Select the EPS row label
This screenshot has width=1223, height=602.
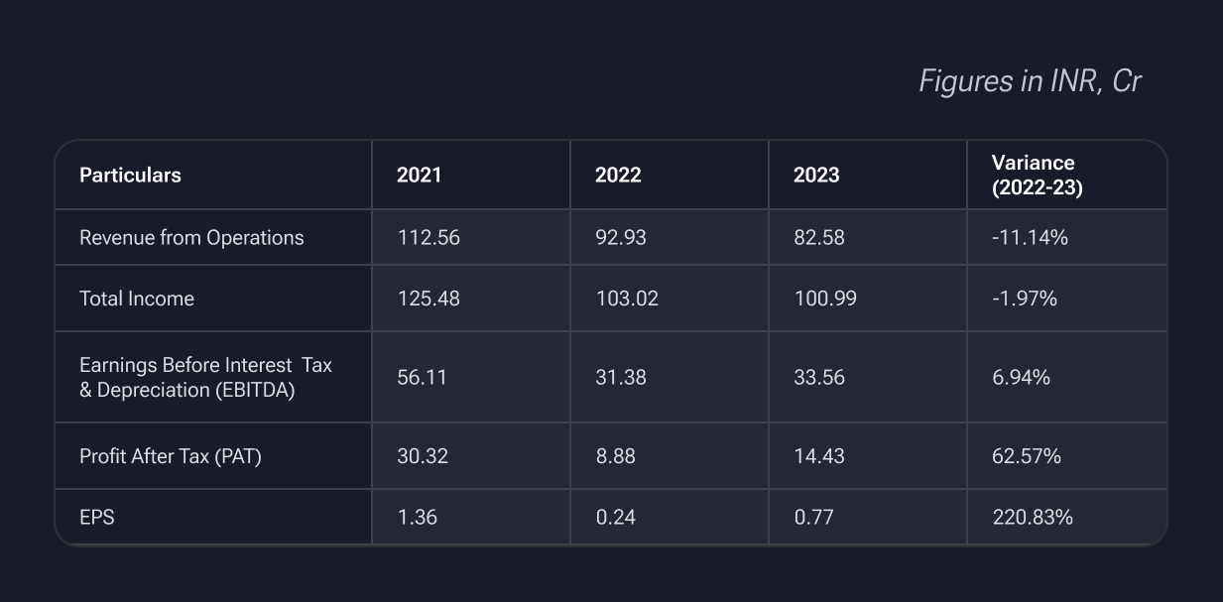tap(97, 517)
